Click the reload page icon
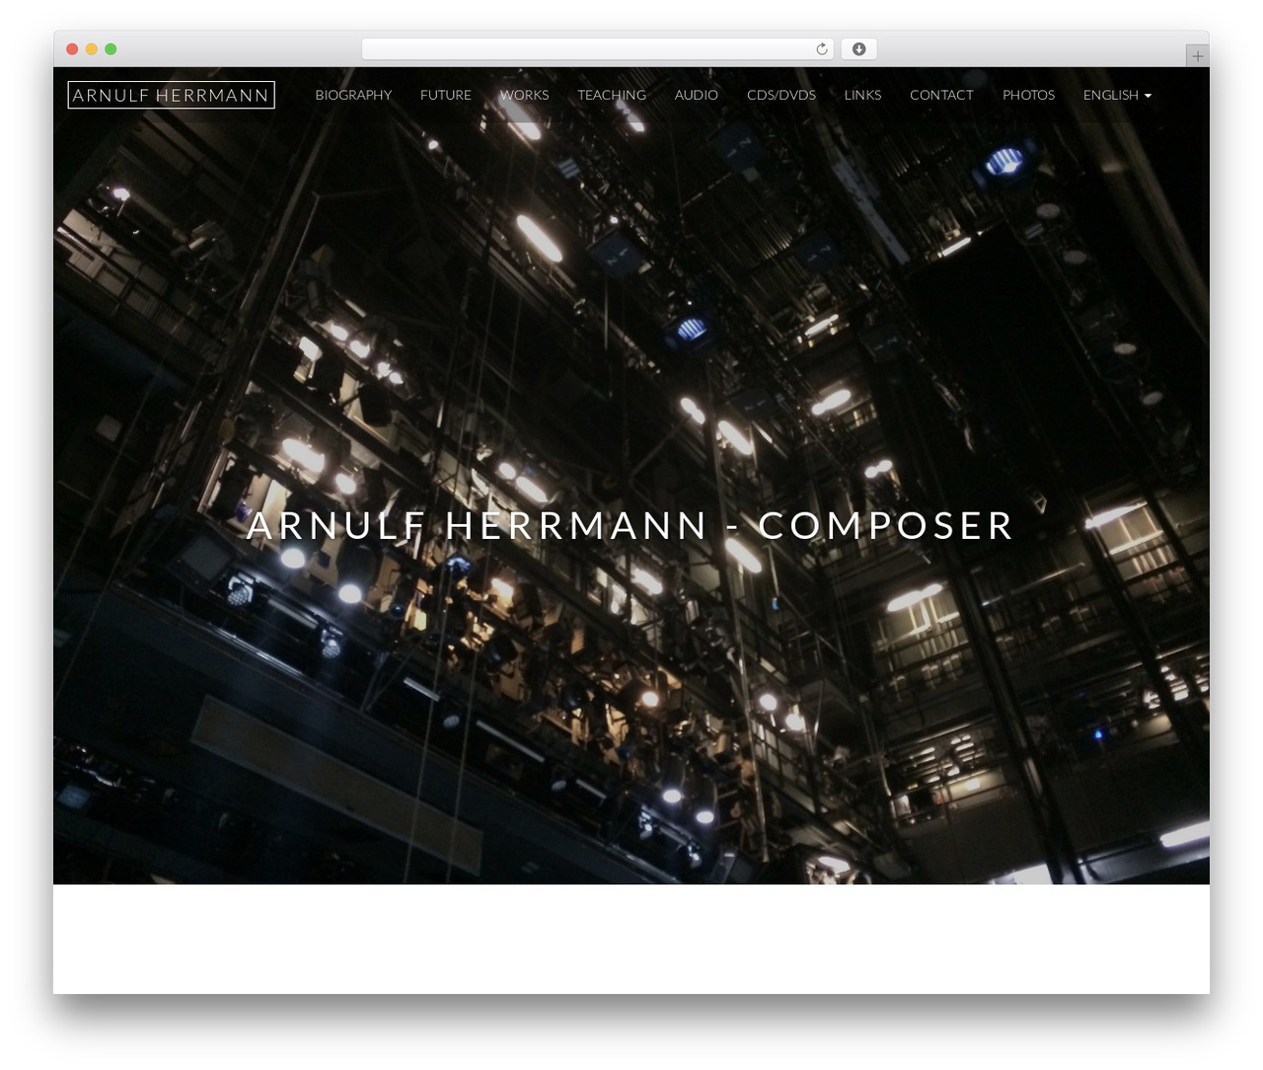The height and width of the screenshot is (1070, 1263). (x=821, y=49)
